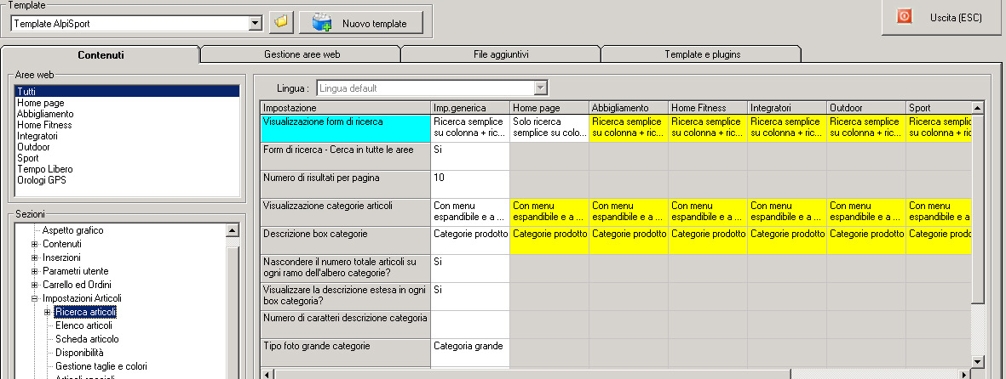Select Scheda articolo in Sezioni tree
Image resolution: width=1006 pixels, height=379 pixels.
click(87, 339)
